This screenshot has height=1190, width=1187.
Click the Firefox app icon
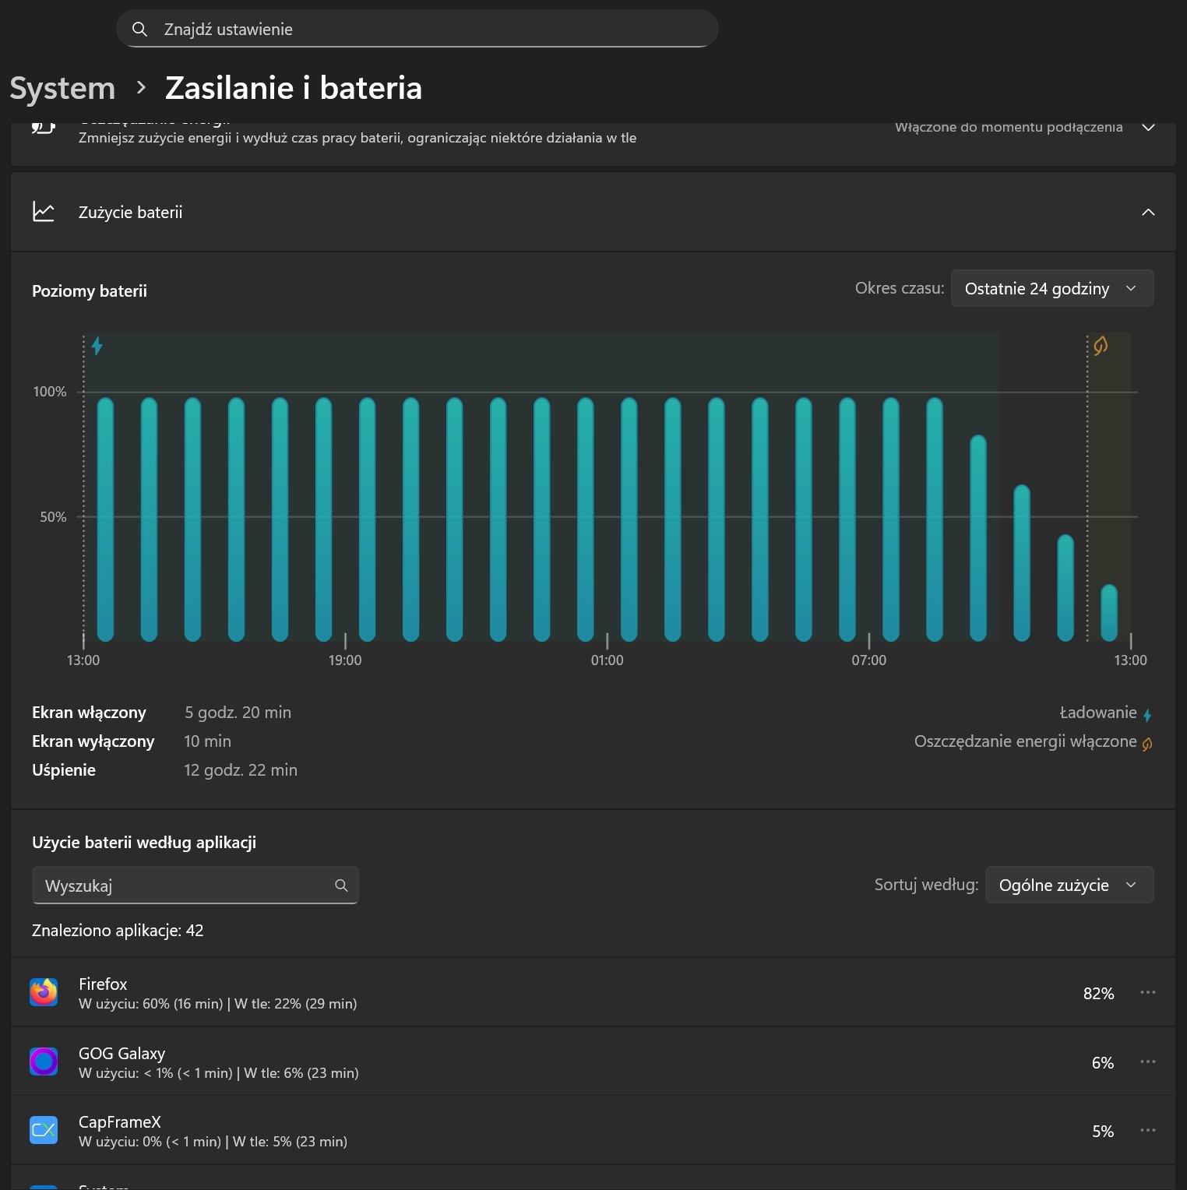(x=44, y=992)
